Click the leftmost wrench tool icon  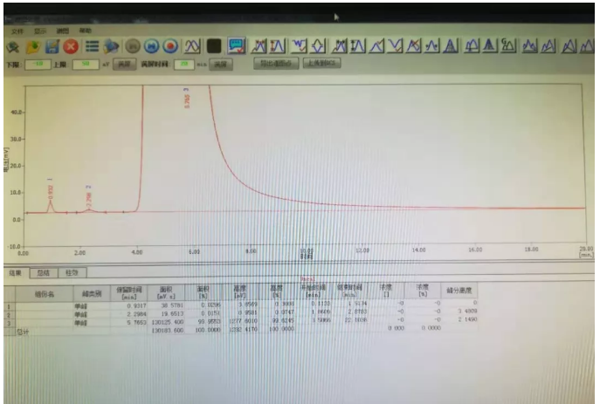point(12,46)
